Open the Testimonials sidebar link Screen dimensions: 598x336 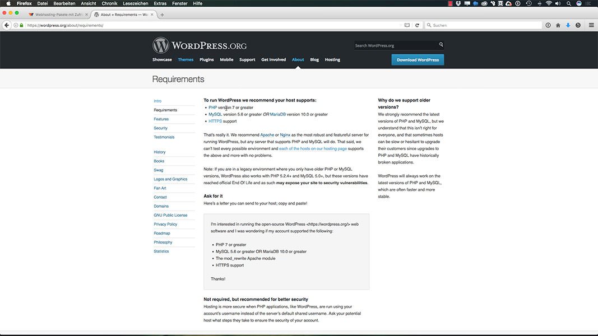164,137
